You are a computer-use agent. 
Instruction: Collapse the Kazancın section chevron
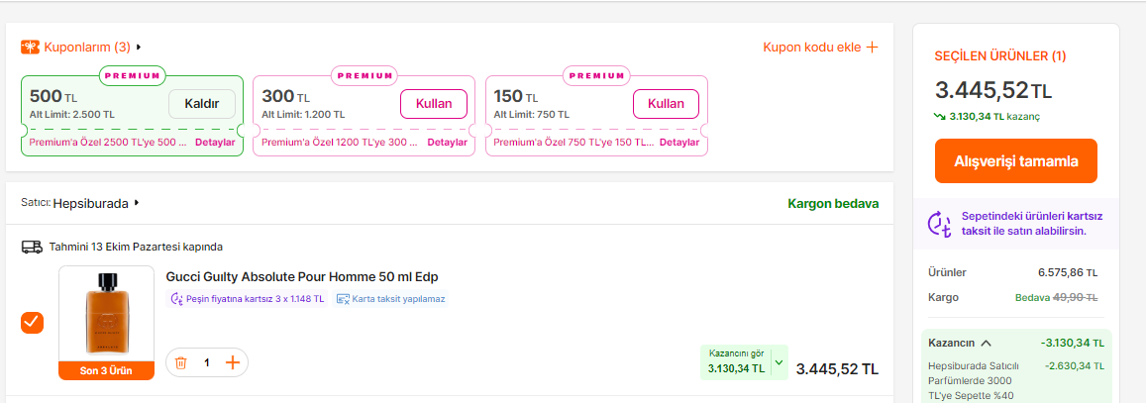point(987,343)
